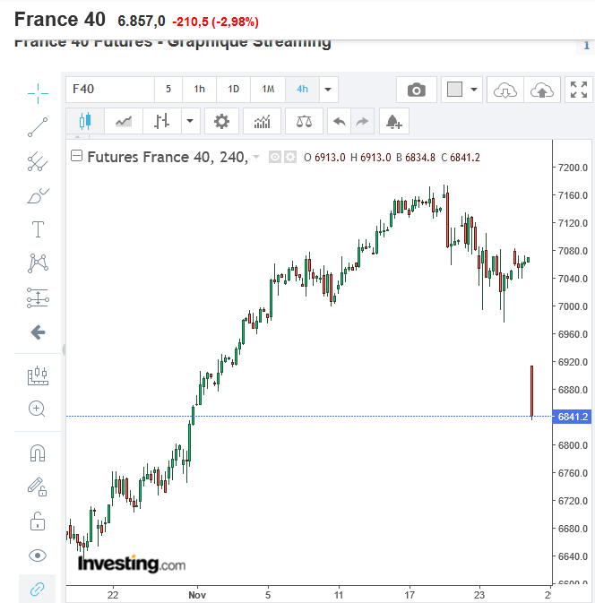This screenshot has width=595, height=603.
Task: Click the Investing.com logo link
Action: (x=132, y=564)
